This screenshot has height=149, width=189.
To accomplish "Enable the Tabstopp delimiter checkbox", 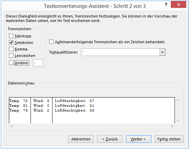I will click(11, 36).
